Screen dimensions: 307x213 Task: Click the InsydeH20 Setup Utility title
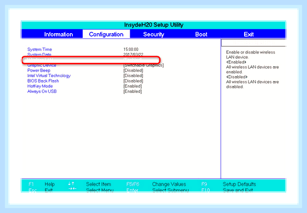[153, 25]
